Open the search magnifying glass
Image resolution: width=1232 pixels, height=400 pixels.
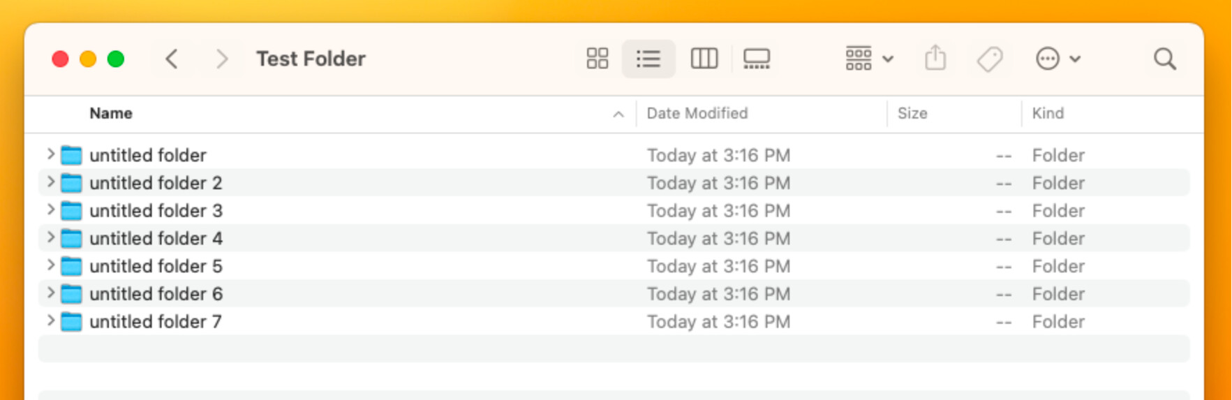coord(1164,59)
